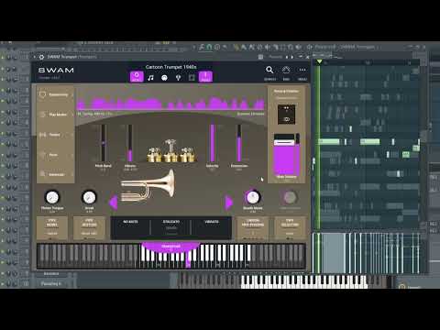
Task: Adjust the Velocity slider
Action: (x=213, y=143)
